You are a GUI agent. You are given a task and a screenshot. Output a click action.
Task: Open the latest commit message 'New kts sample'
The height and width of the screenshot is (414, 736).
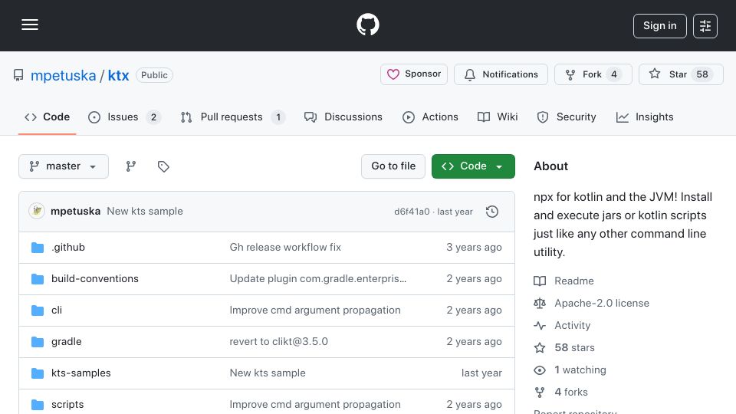click(145, 212)
